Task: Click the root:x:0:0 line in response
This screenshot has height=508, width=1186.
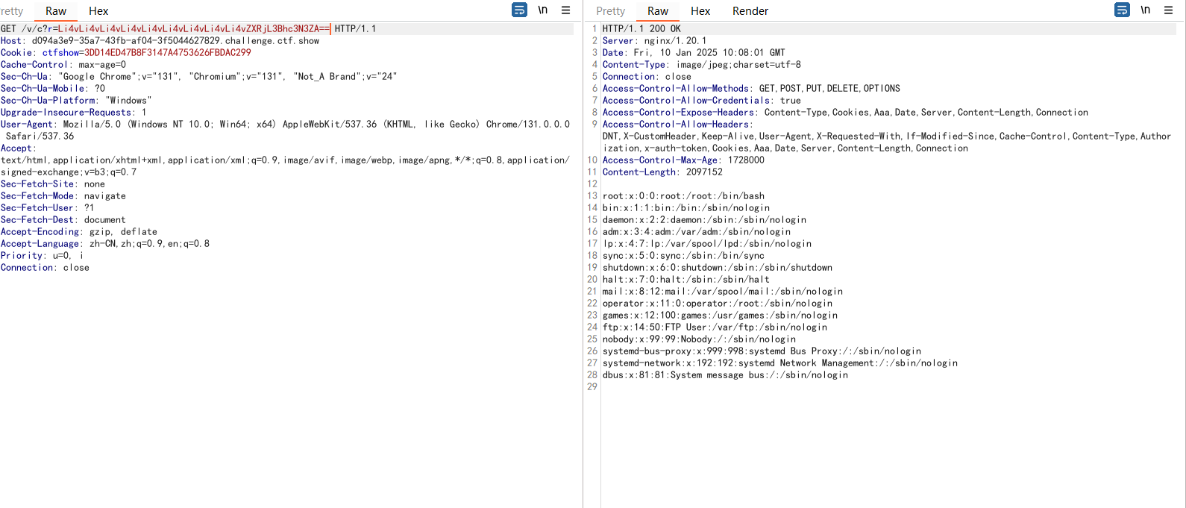Action: 683,196
